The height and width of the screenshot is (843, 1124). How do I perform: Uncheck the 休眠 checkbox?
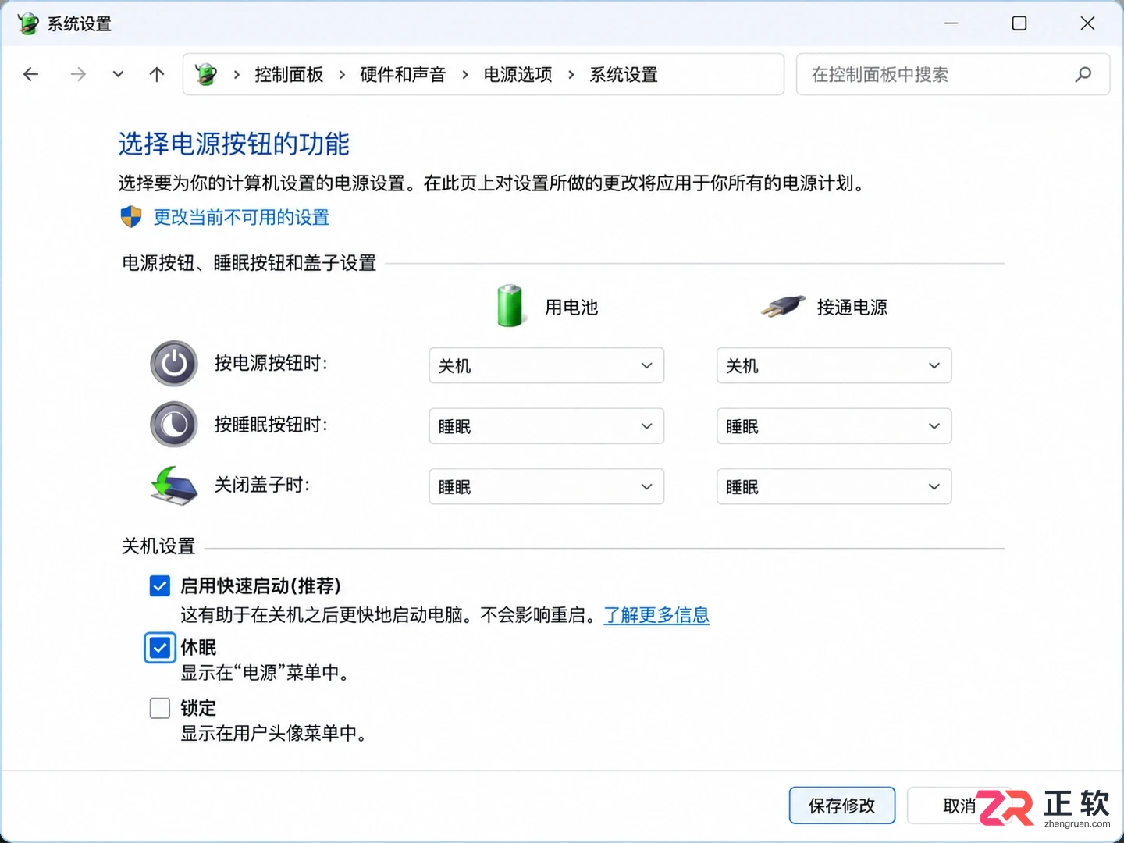pos(160,648)
